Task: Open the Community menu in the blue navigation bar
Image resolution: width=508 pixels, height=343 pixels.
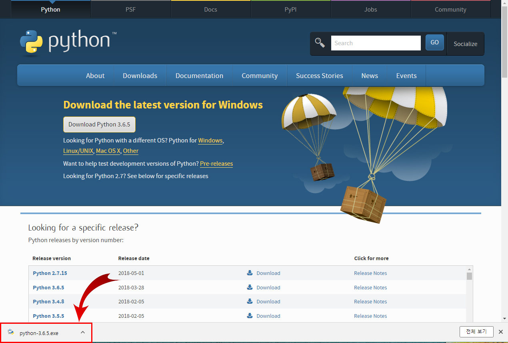Action: 260,76
